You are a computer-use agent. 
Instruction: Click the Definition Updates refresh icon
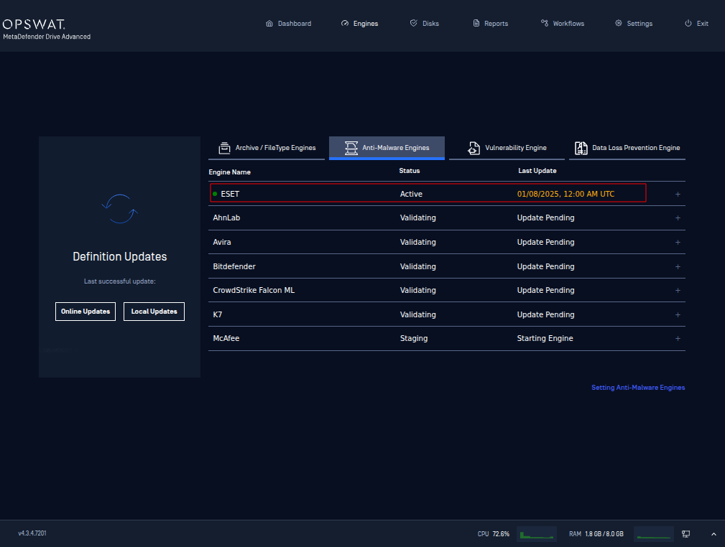coord(120,209)
